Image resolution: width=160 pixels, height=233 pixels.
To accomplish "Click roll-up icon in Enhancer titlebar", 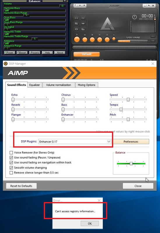I will coord(65,1).
